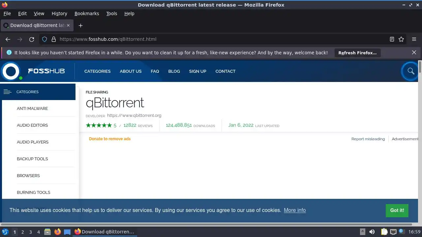This screenshot has height=237, width=422.
Task: Click the page vertical scrollbar
Action: pos(420,67)
